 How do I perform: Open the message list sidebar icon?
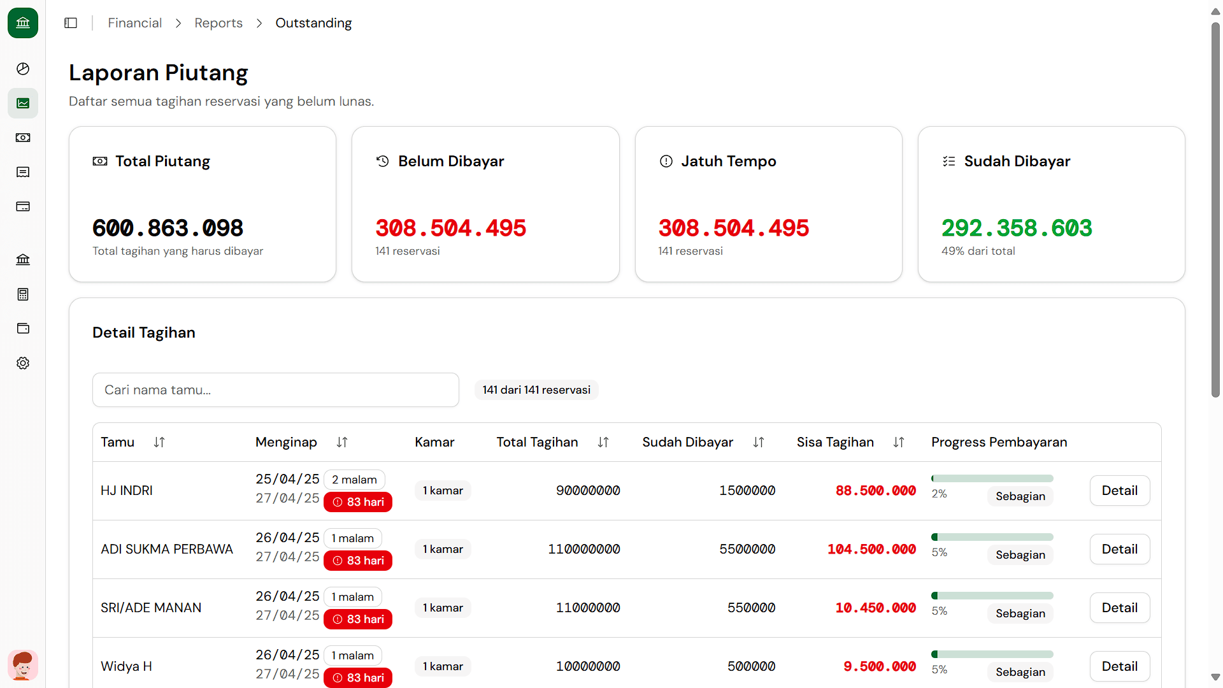click(23, 172)
